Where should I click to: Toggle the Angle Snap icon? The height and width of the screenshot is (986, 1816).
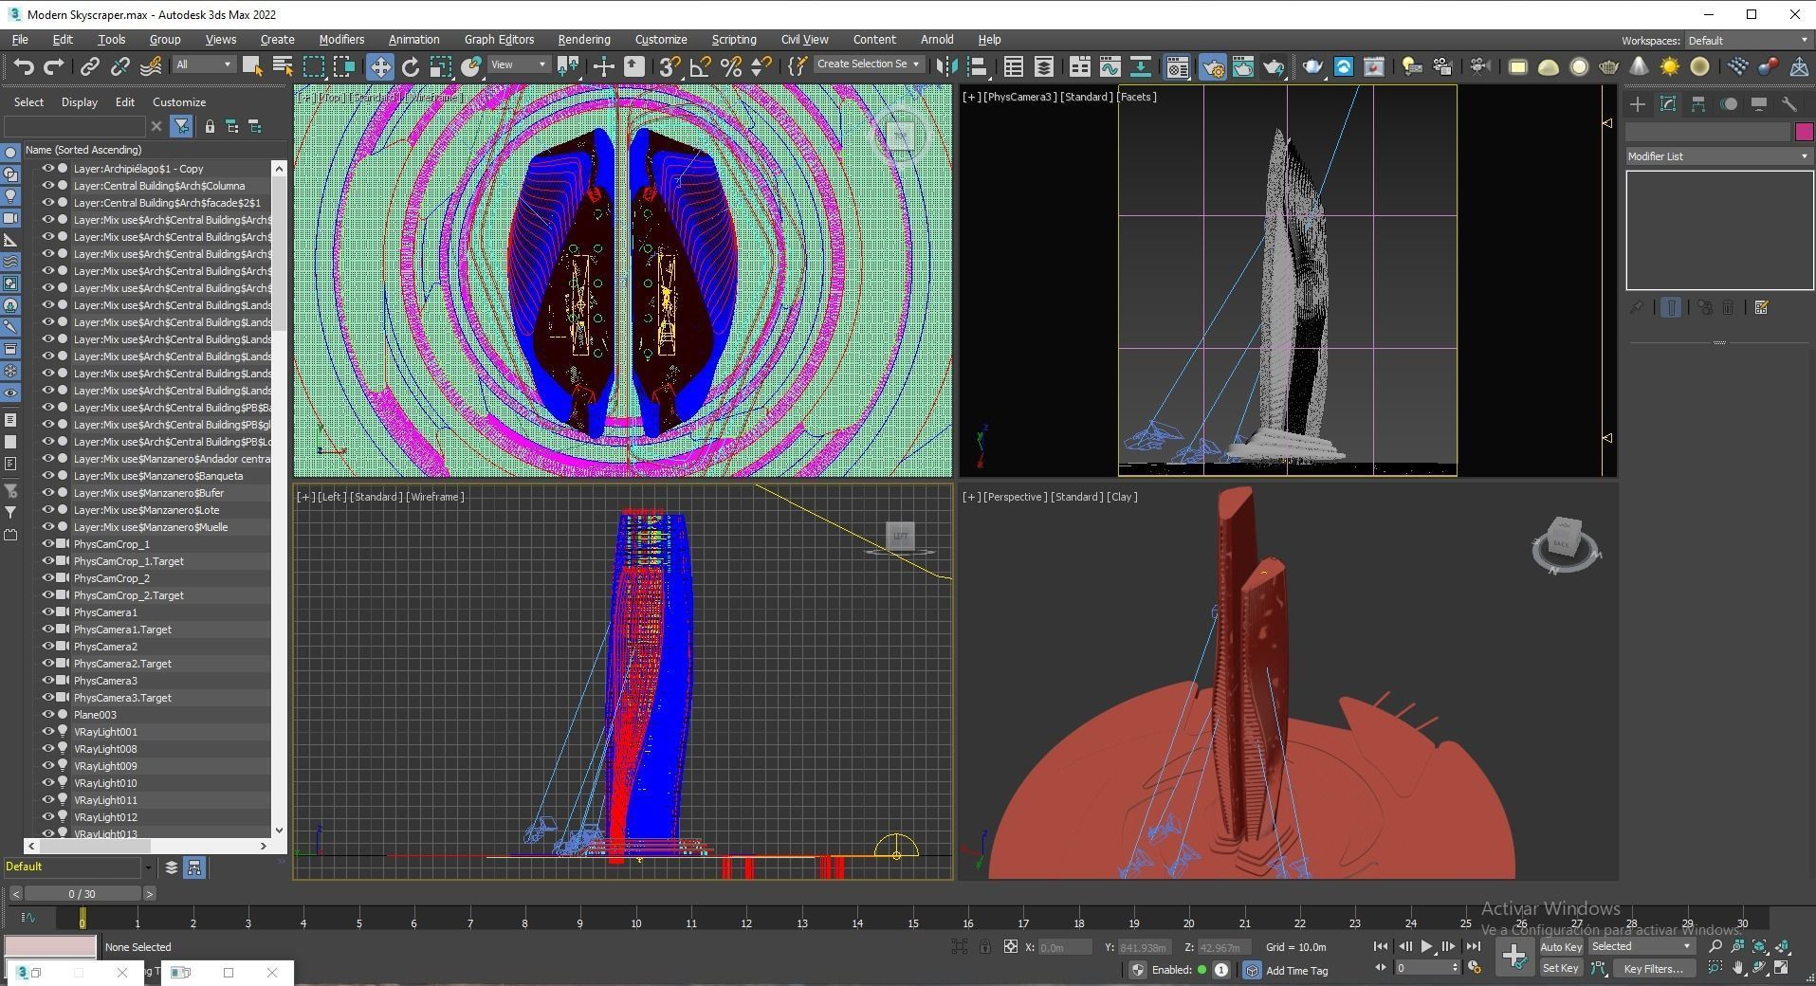click(x=701, y=66)
